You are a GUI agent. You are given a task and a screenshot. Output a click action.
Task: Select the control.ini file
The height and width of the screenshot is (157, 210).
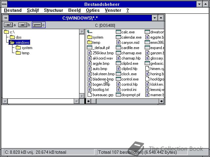coord(126,90)
